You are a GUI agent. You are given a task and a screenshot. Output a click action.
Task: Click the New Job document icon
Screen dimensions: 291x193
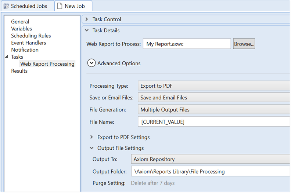point(60,6)
